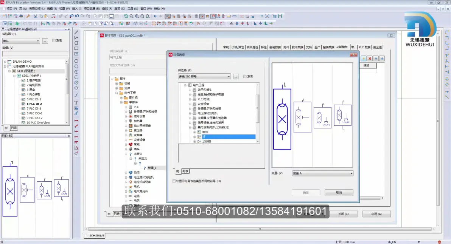Image resolution: width=451 pixels, height=244 pixels.
Task: Click the wrench settings icon
Action: [28, 16]
